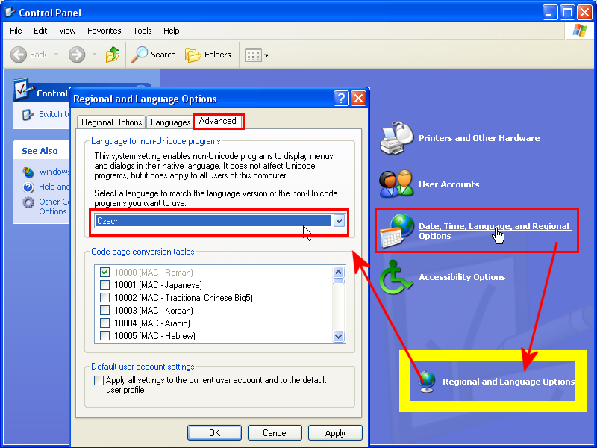Close the Regional and Language Options dialog

[x=358, y=99]
